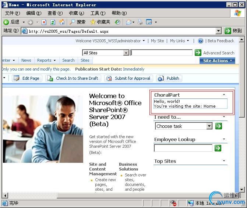The height and width of the screenshot is (208, 247).
Task: Click the page icon in address bar
Action: pos(24,31)
